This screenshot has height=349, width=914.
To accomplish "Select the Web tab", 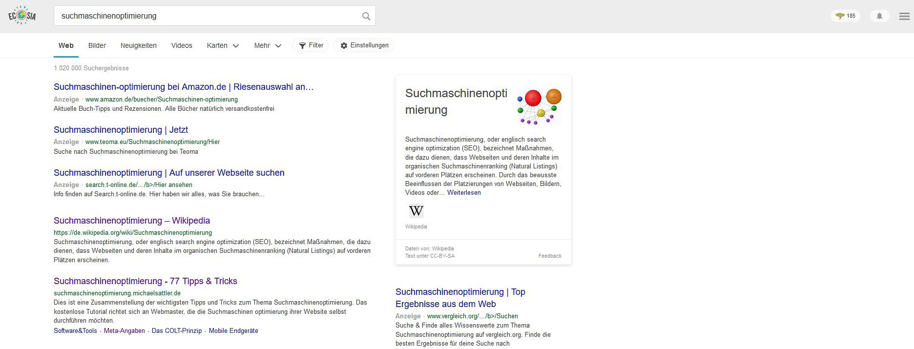I will (66, 45).
